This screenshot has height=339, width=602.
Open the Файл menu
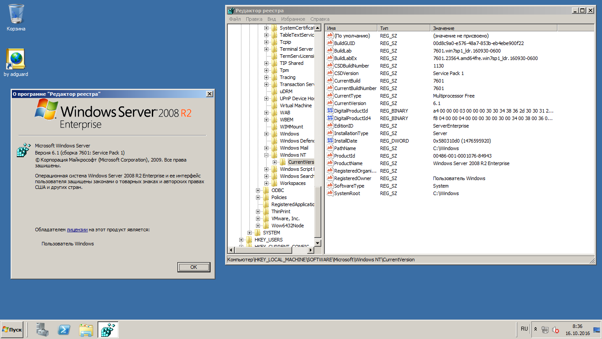(235, 19)
